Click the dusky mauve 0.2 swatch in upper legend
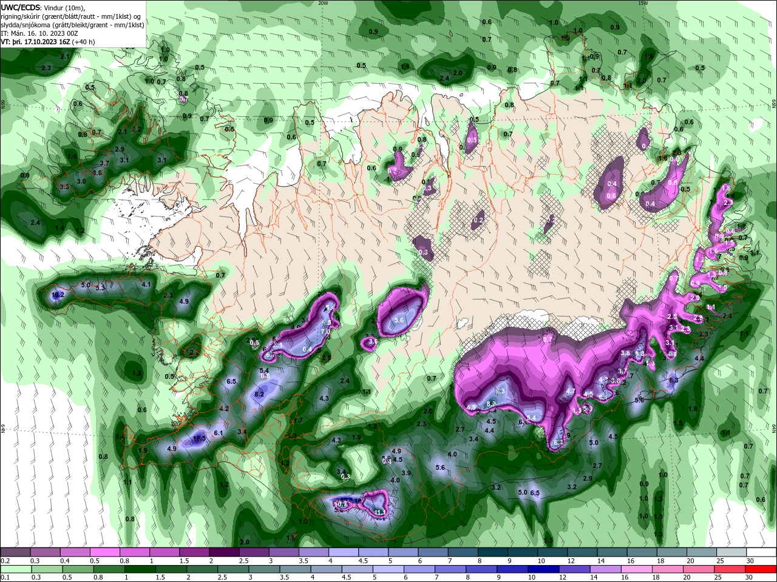Viewport: 777px width, 582px height. (x=16, y=552)
